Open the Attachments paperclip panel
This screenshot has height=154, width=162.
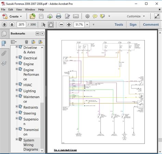tap(4, 53)
